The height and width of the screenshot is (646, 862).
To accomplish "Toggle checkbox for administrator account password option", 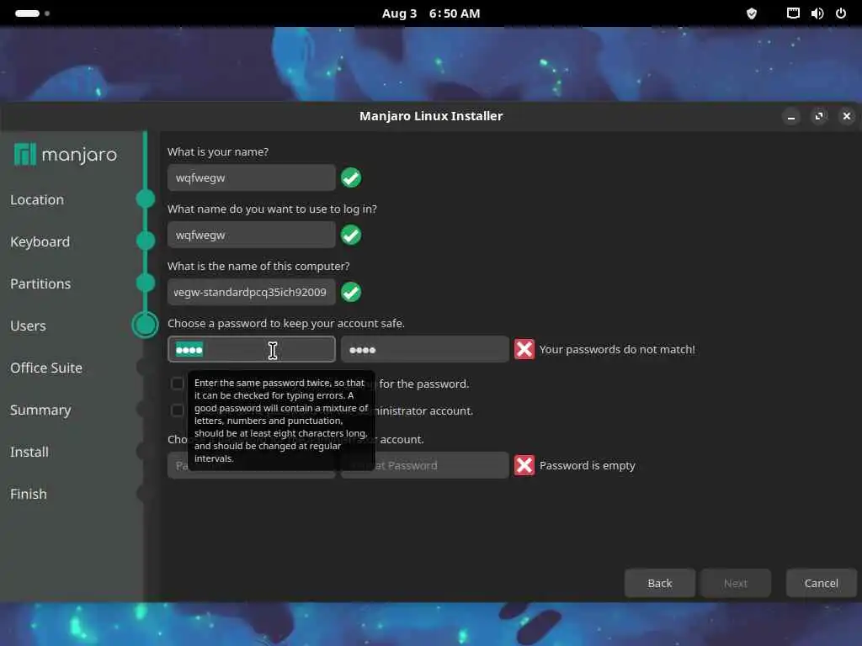I will [x=177, y=410].
